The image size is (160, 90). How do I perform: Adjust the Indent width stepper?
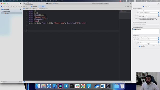[x=159, y=44]
